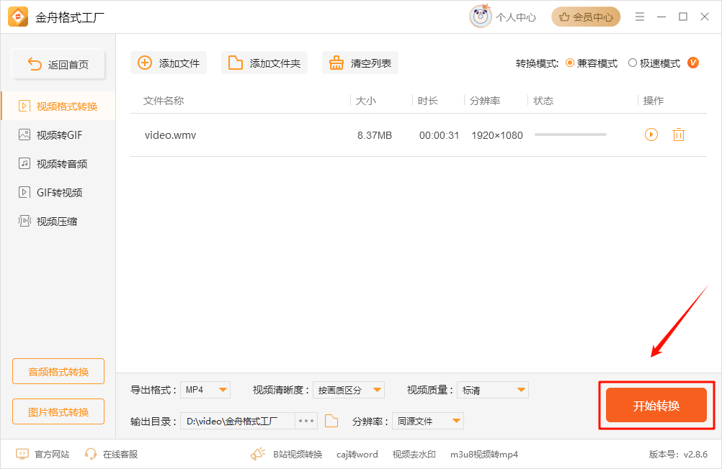Viewport: 722px width, 469px height.
Task: Open the 视频质量 标清 dropdown
Action: pos(493,390)
